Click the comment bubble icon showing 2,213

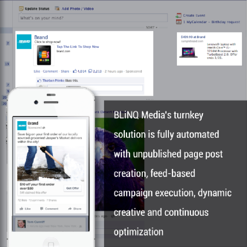(x=90, y=71)
